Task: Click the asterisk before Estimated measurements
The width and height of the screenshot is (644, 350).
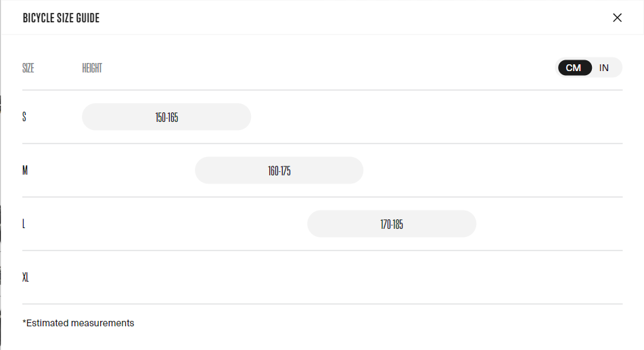Action: tap(24, 322)
